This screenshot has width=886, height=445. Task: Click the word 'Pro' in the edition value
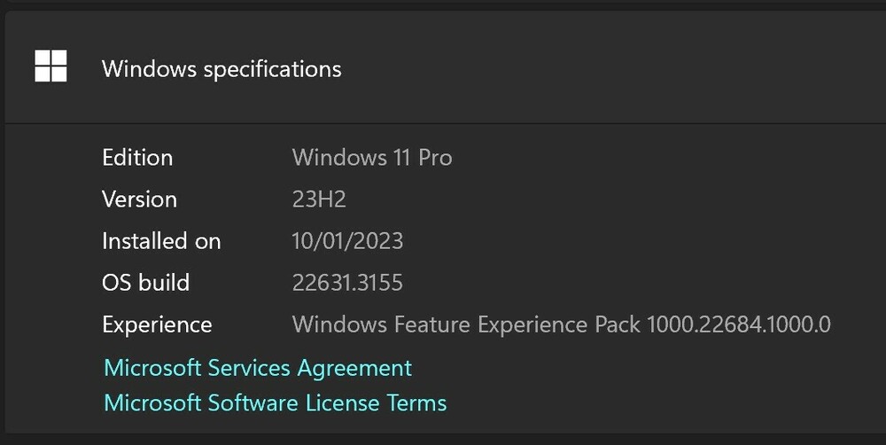(435, 158)
